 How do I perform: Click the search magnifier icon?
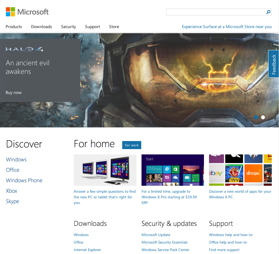(x=268, y=12)
